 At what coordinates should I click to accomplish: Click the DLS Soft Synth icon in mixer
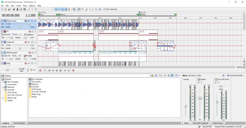click(216, 80)
